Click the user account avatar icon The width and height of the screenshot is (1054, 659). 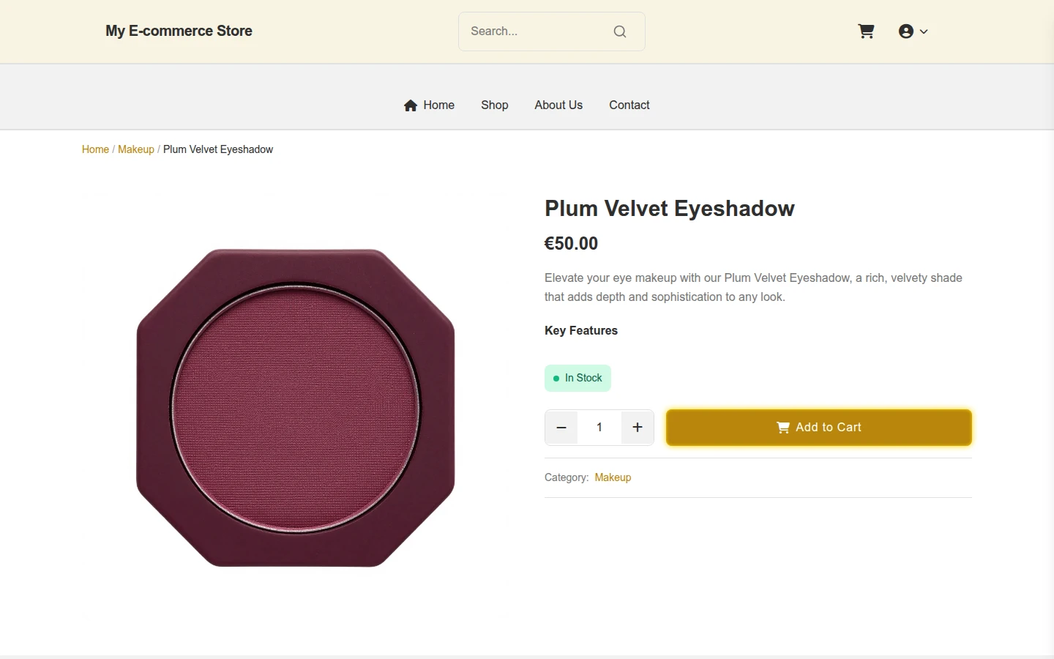click(x=906, y=31)
